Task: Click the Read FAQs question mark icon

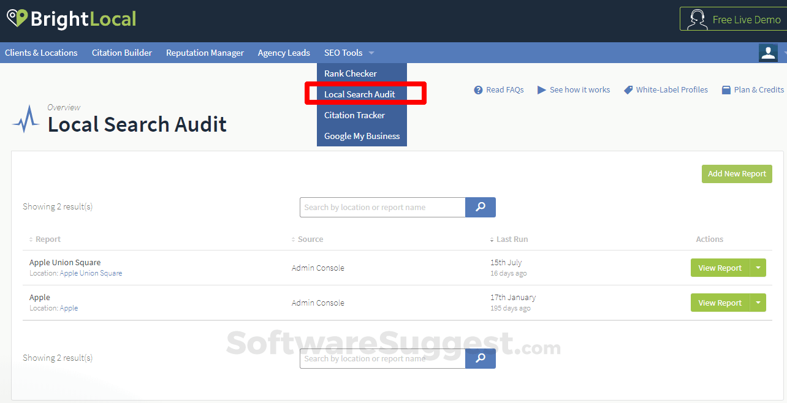Action: [x=477, y=89]
